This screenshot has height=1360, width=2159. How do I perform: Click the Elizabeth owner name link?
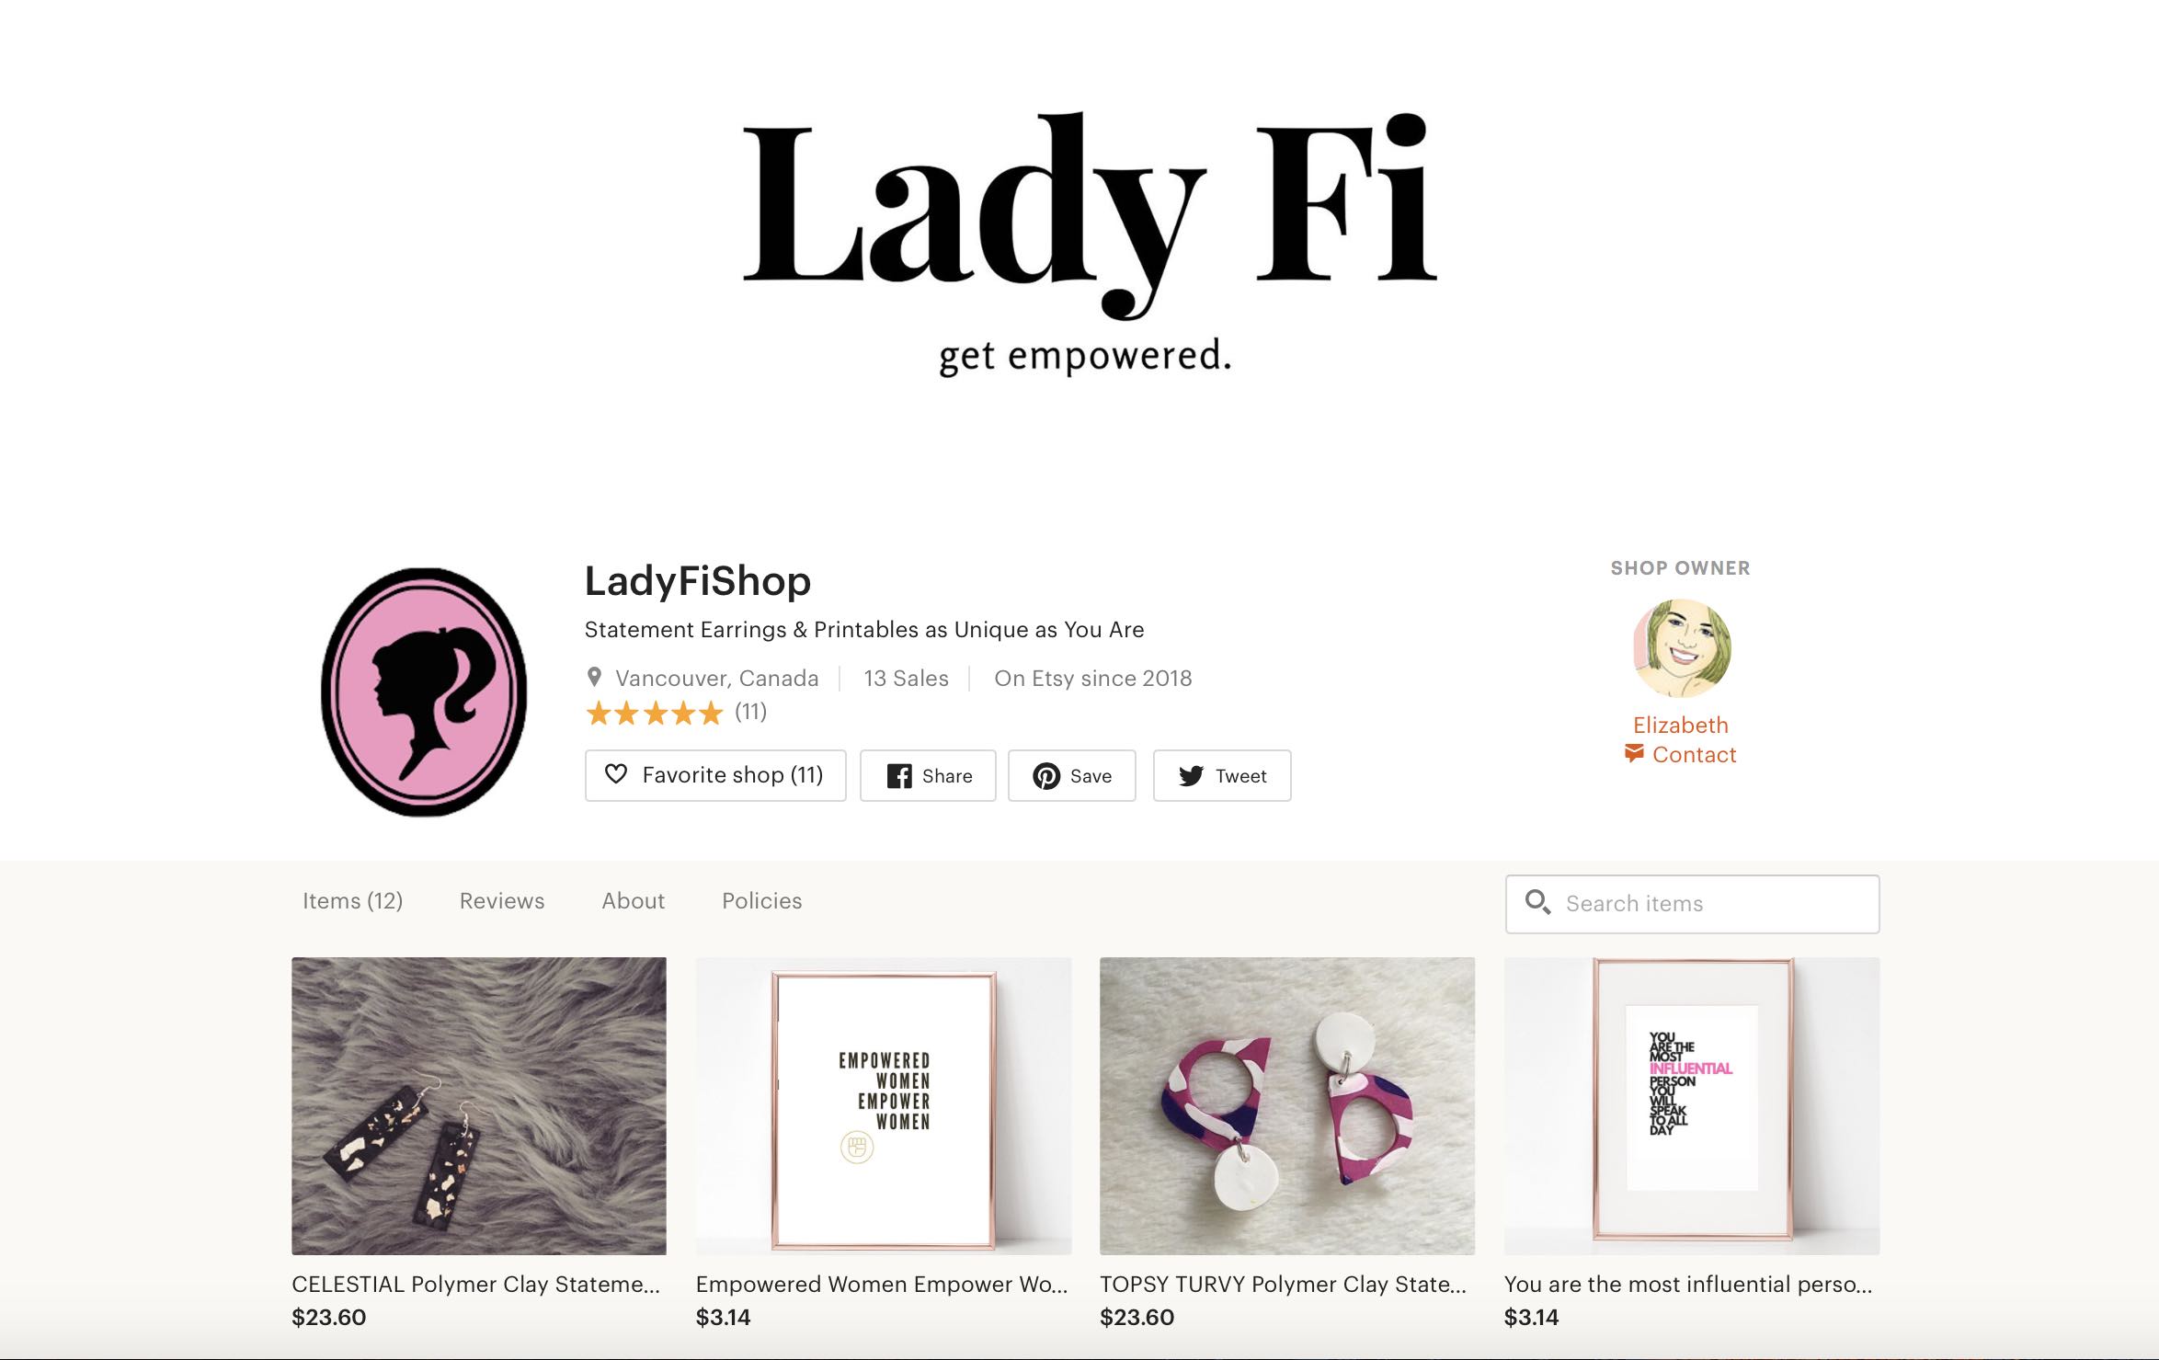point(1681,725)
